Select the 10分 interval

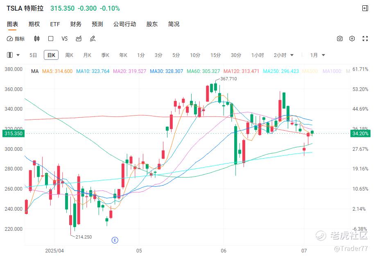(x=195, y=55)
